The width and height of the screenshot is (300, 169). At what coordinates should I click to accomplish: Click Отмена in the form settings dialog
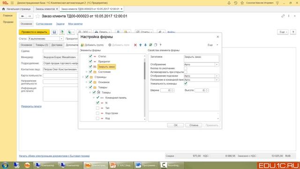pyautogui.click(x=194, y=125)
